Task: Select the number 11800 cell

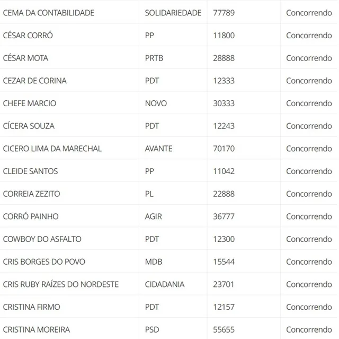Action: coord(224,36)
